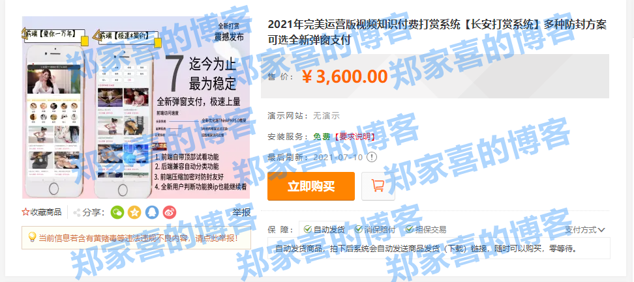Click the 收藏商品 favorite link
The image size is (634, 282).
(x=42, y=212)
